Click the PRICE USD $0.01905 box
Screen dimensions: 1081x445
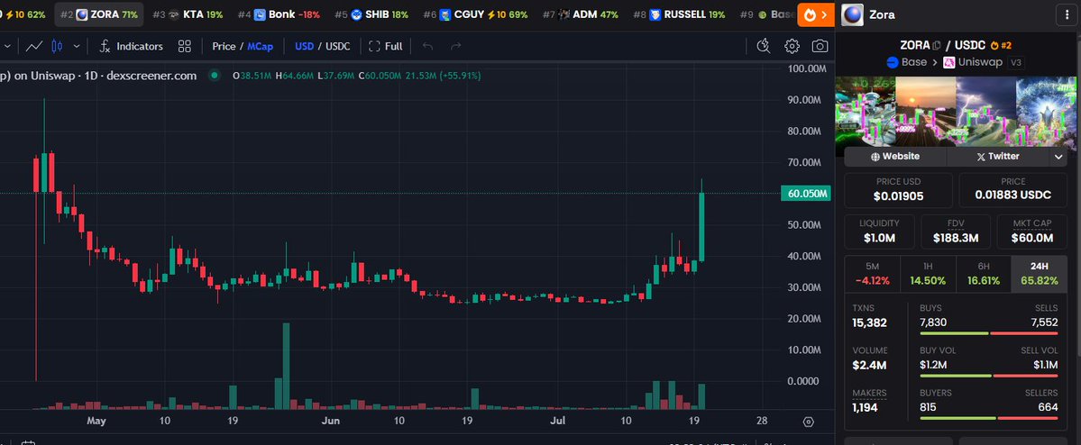(x=898, y=190)
